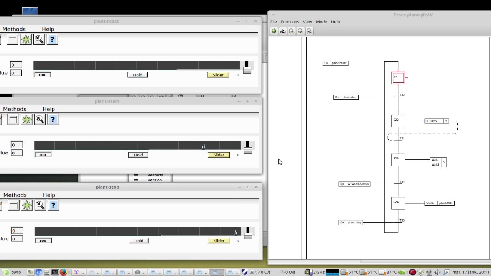Viewport: 491px width, 276px height.
Task: Click the Value 0 field in plant-start
Action: 16,153
